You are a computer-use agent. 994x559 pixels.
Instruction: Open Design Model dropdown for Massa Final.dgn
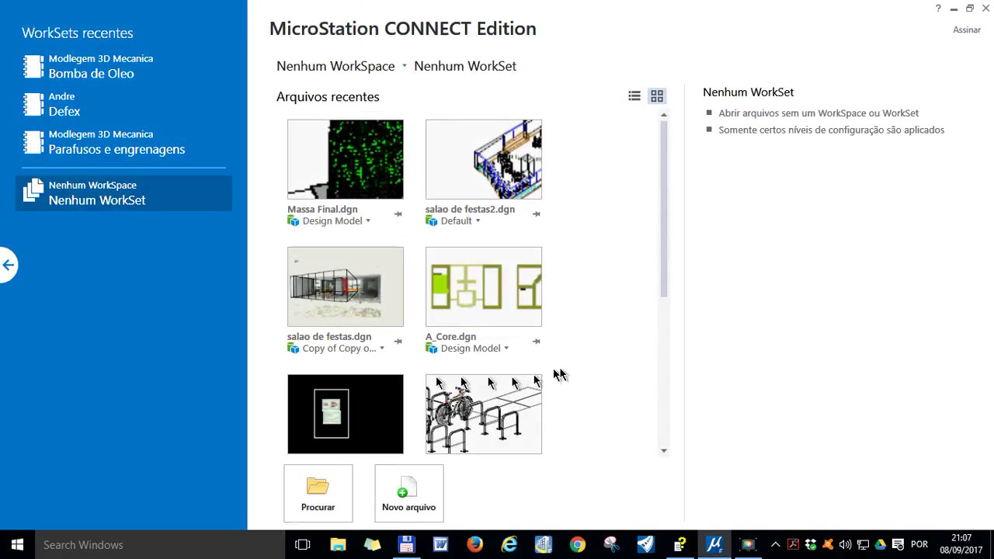coord(368,221)
